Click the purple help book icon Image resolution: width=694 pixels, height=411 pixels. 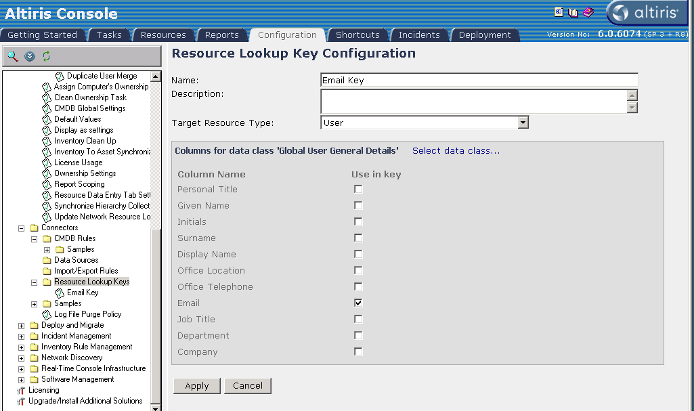click(x=588, y=12)
